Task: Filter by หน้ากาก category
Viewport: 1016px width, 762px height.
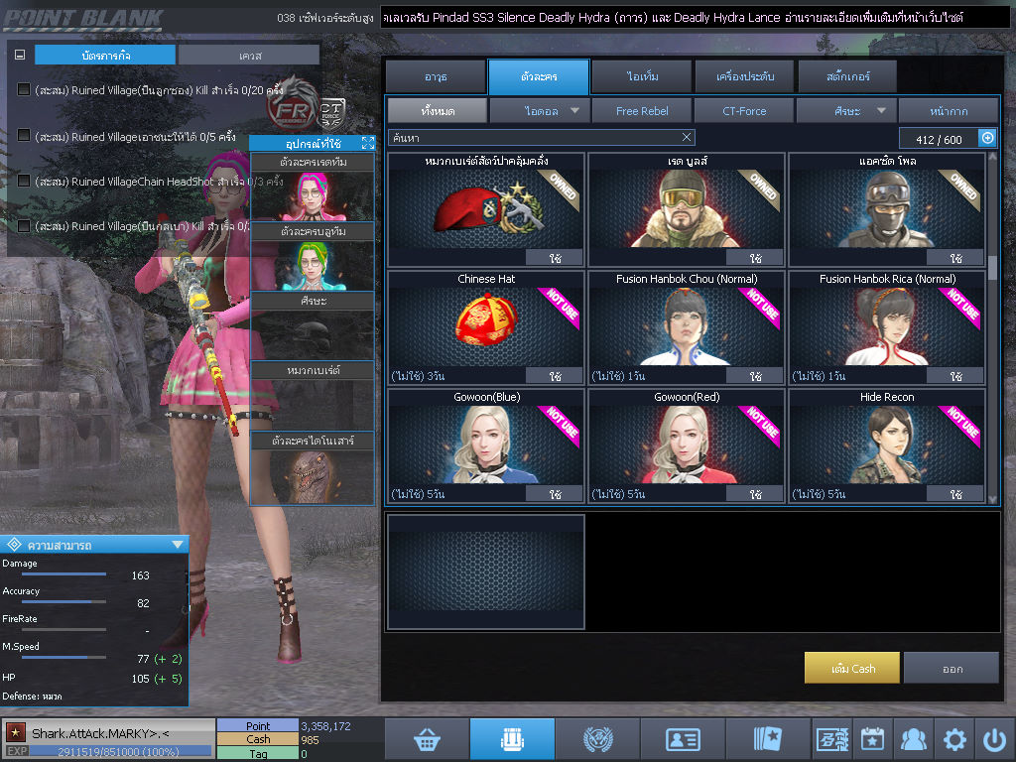Action: [x=949, y=111]
